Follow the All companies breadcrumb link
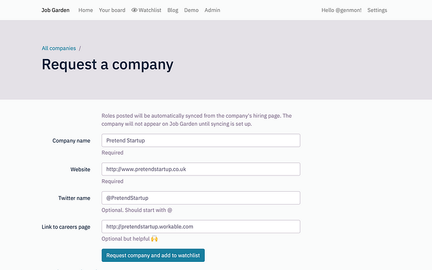 pyautogui.click(x=59, y=48)
